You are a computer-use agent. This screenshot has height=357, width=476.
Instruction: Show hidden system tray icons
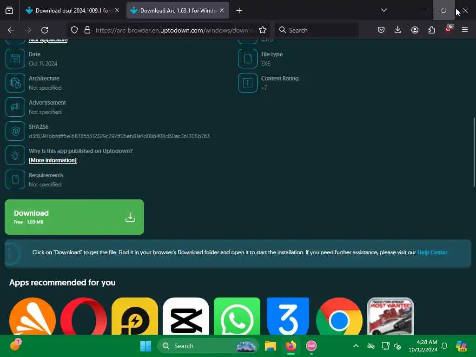(x=356, y=346)
